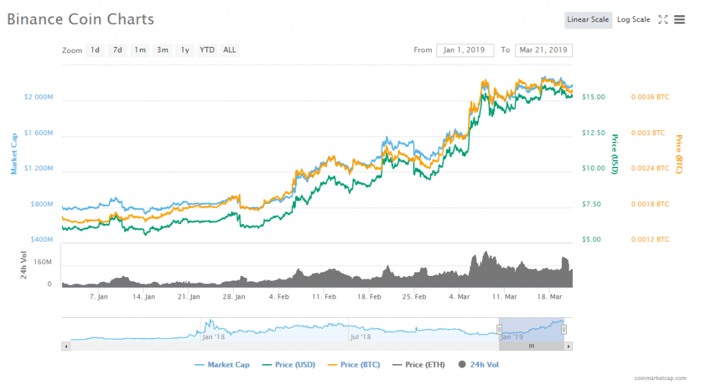Toggle fullscreen chart view icon

pos(663,19)
